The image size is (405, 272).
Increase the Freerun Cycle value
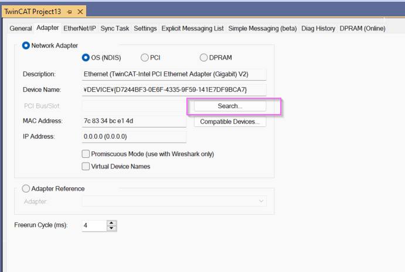tap(111, 223)
